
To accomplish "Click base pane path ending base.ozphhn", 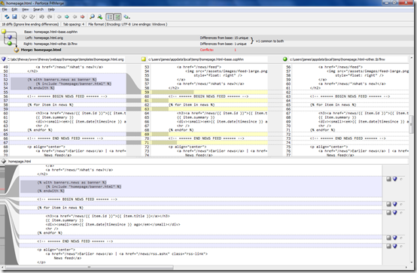I will (196, 59).
